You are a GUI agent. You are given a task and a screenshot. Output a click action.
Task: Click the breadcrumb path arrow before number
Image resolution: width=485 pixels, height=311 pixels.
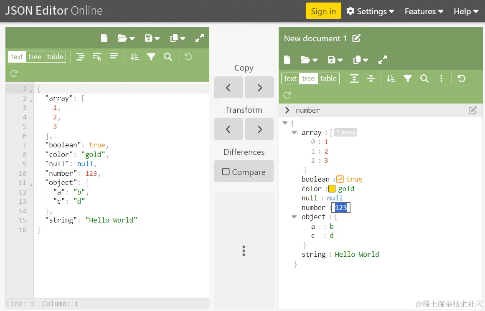coord(287,110)
